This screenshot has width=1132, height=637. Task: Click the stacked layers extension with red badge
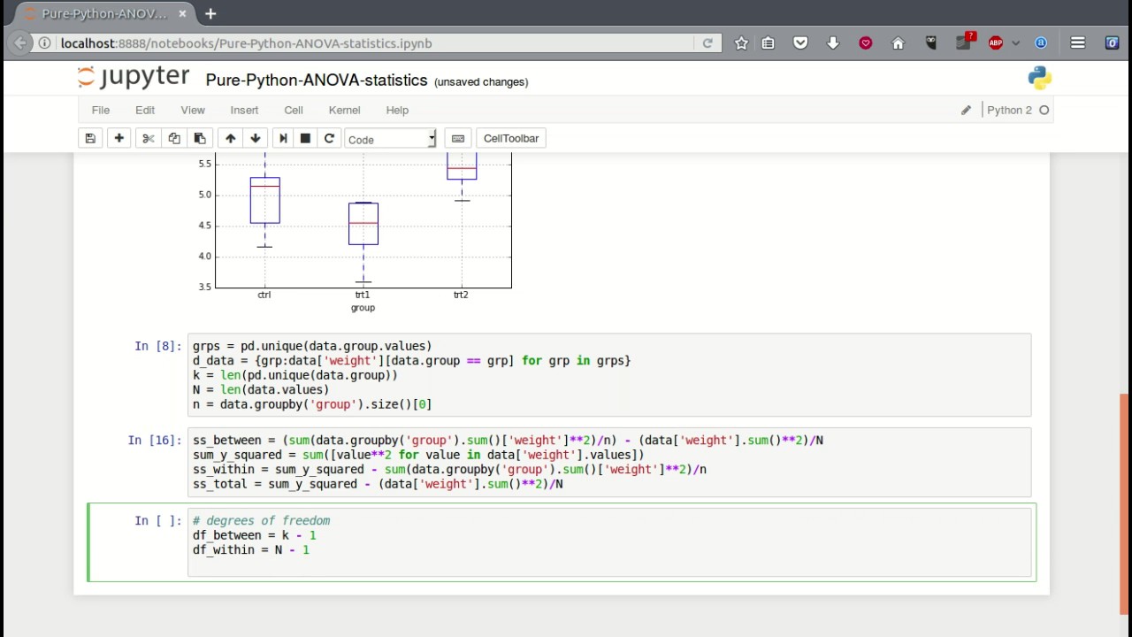pos(965,42)
